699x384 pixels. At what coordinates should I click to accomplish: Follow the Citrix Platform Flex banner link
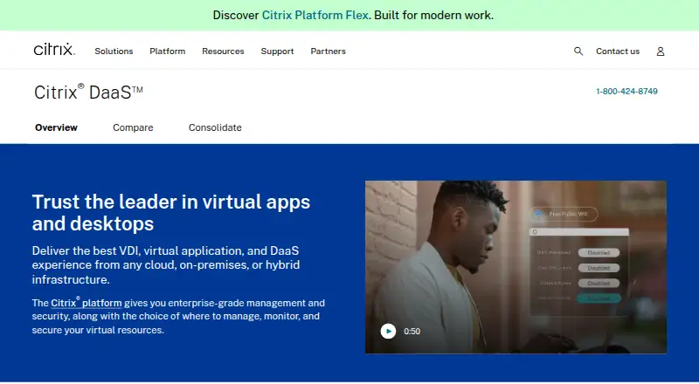tap(315, 15)
